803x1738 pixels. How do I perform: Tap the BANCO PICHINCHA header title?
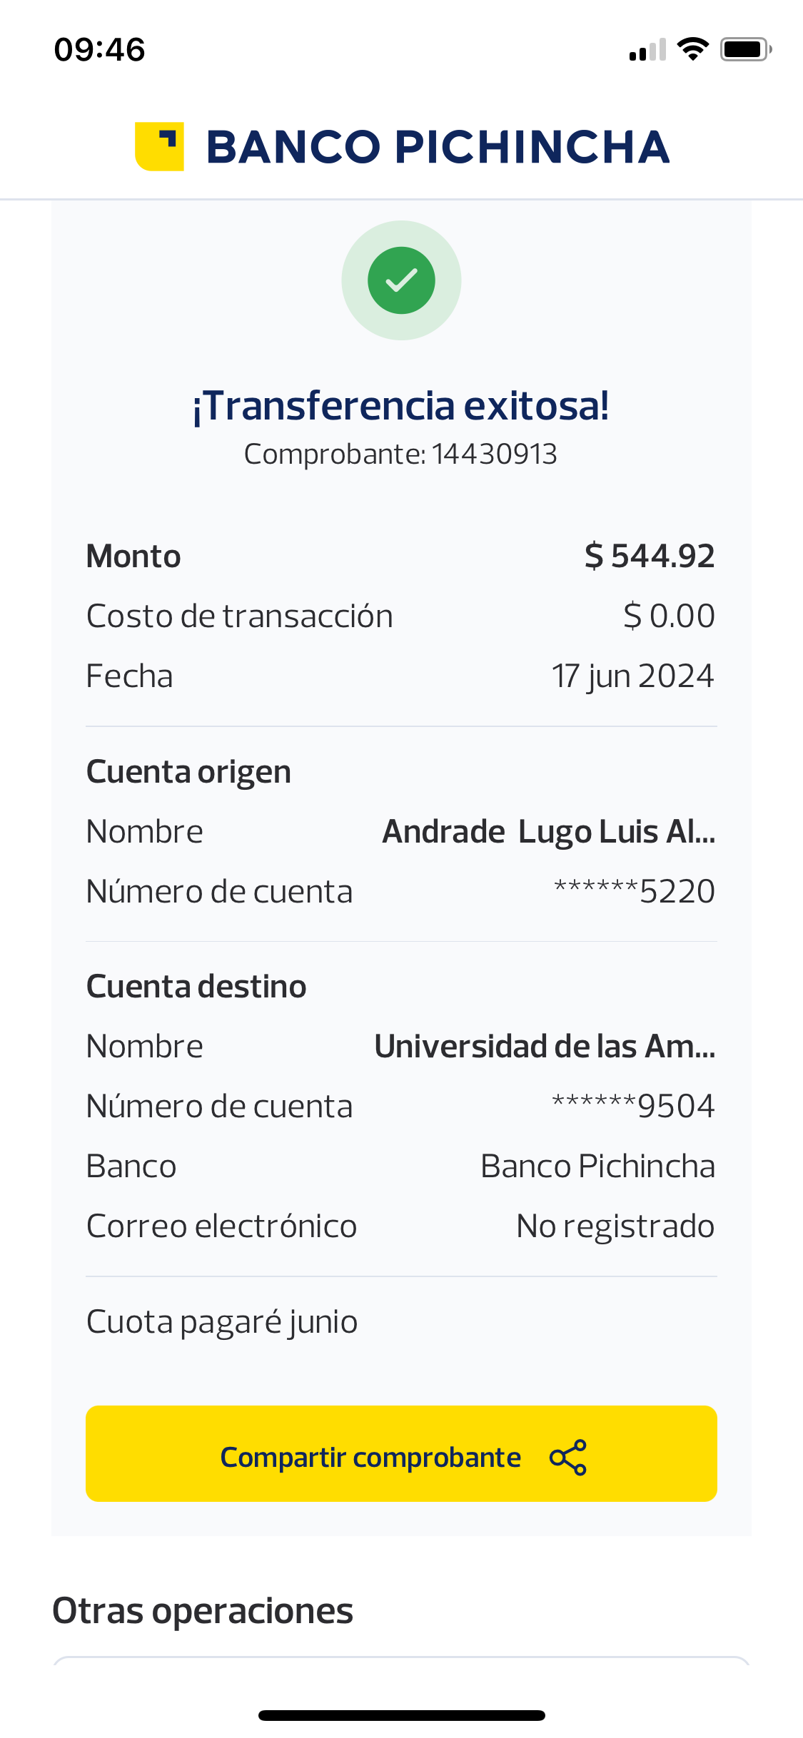click(438, 147)
